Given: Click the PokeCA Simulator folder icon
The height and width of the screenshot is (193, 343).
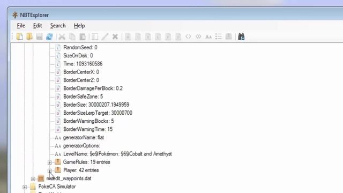Looking at the screenshot, I should (33, 187).
